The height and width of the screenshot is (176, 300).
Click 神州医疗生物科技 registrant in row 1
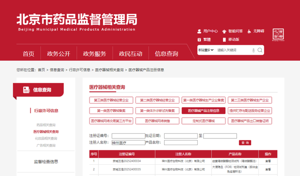tap(183, 161)
